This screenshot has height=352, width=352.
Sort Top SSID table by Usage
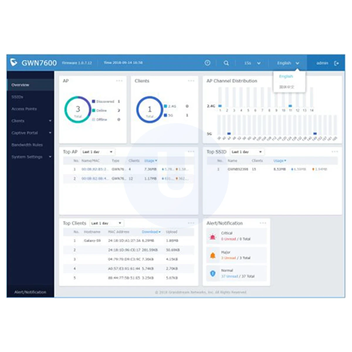[280, 161]
